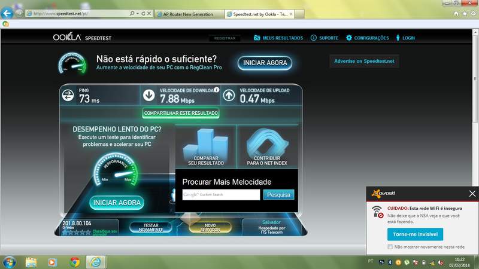Click the performance gauge in the top banner
The image size is (479, 269).
tap(72, 63)
